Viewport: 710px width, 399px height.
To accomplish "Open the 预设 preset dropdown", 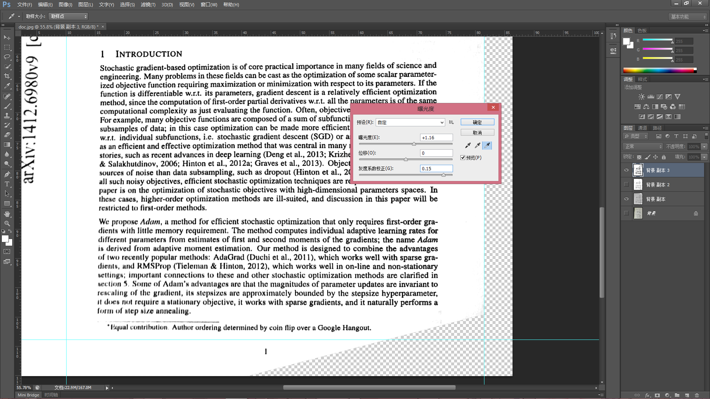I will (x=410, y=122).
